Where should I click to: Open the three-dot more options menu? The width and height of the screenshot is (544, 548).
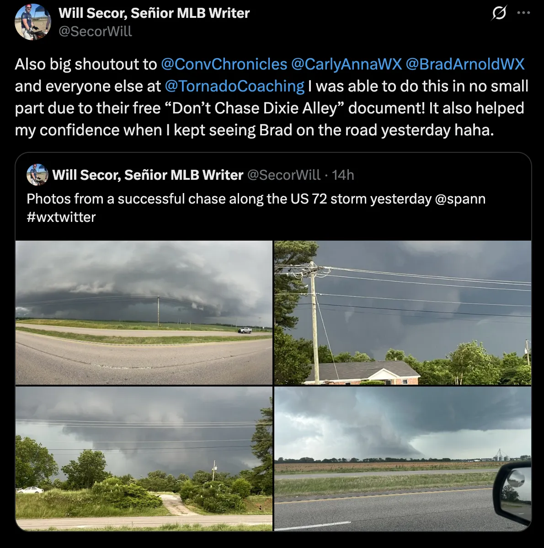click(x=523, y=13)
